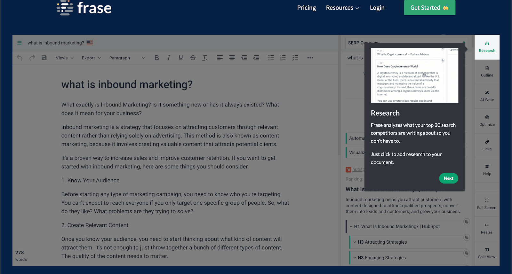Insert a numbered list

click(283, 58)
